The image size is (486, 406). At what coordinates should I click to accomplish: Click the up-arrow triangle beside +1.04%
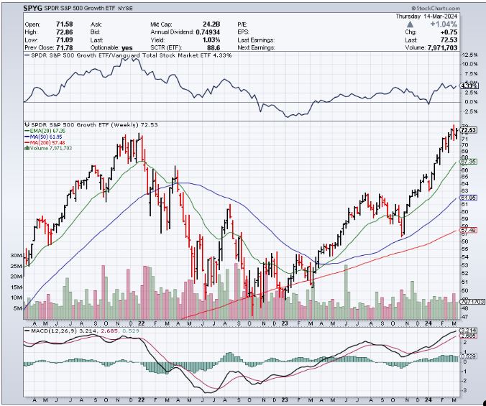pos(410,24)
